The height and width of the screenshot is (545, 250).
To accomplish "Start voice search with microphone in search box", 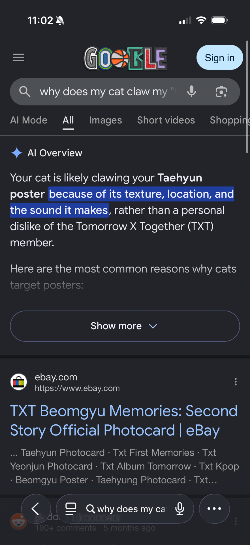I will tap(192, 92).
